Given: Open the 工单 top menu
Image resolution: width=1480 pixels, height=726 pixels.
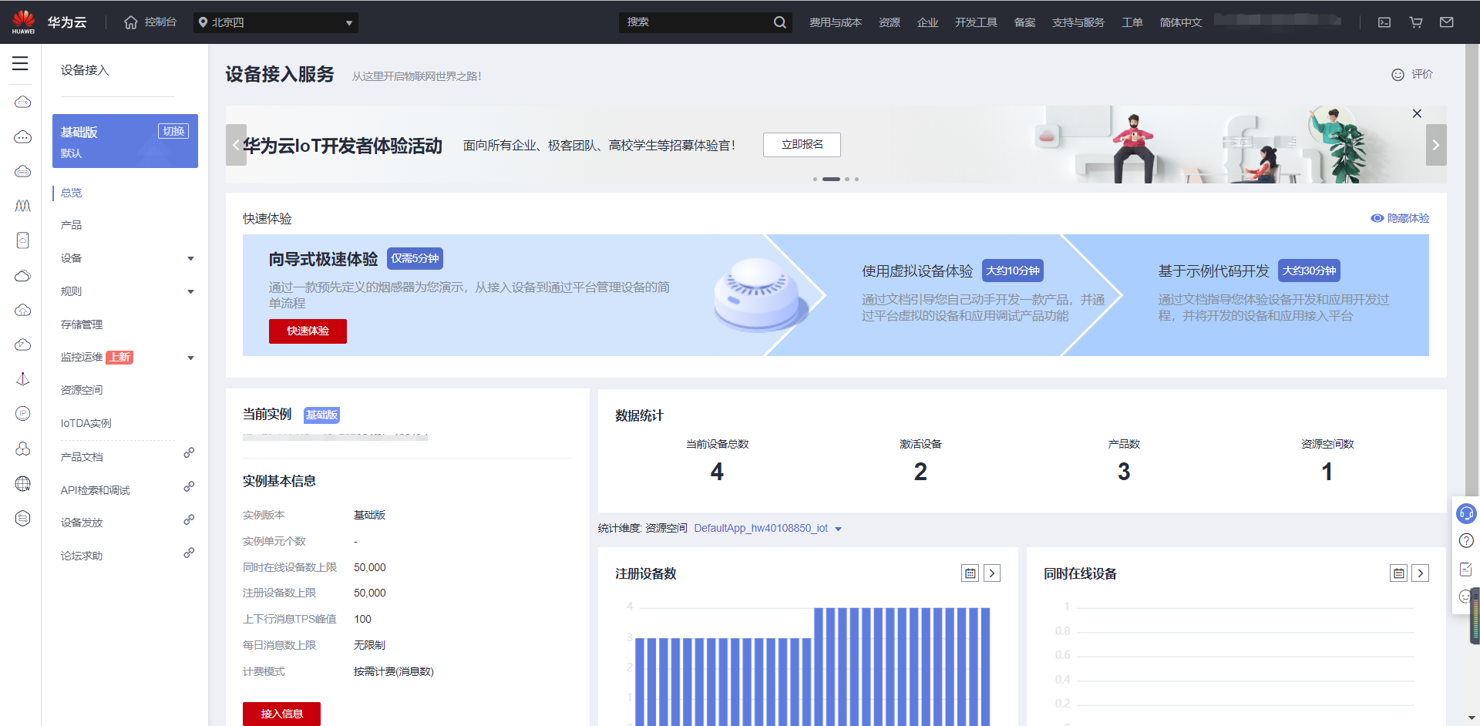Looking at the screenshot, I should (x=1132, y=22).
